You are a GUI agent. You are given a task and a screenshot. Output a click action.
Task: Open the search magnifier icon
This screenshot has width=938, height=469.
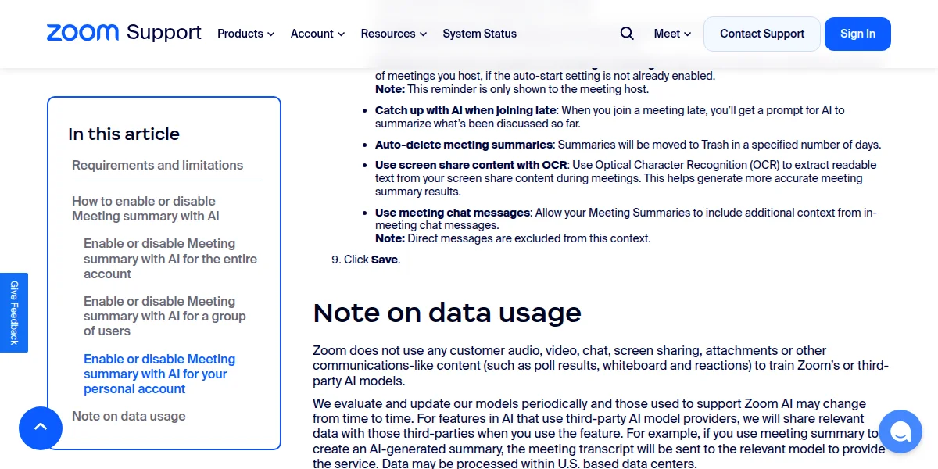[x=627, y=34]
